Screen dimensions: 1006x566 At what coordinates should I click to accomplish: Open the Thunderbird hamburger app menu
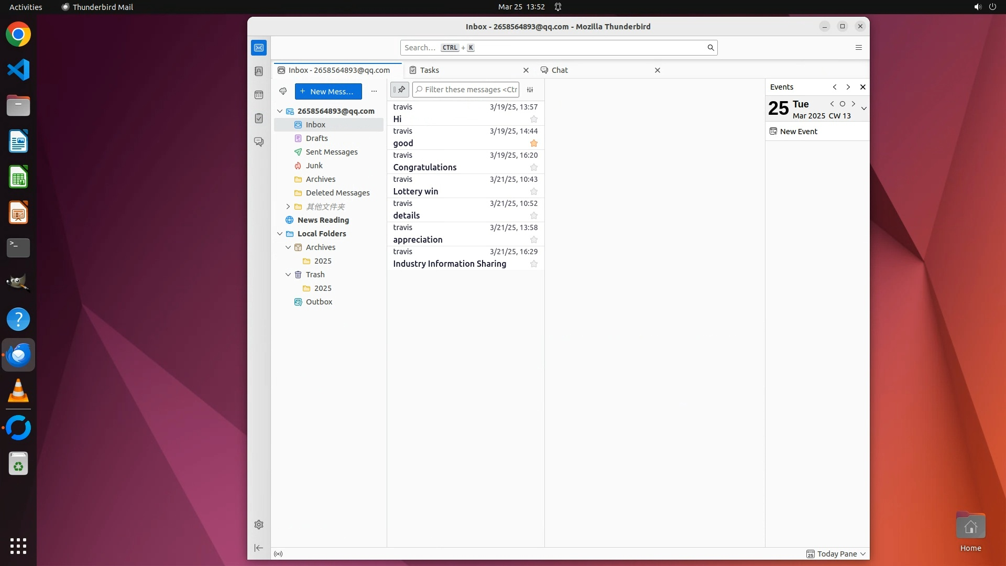(858, 48)
